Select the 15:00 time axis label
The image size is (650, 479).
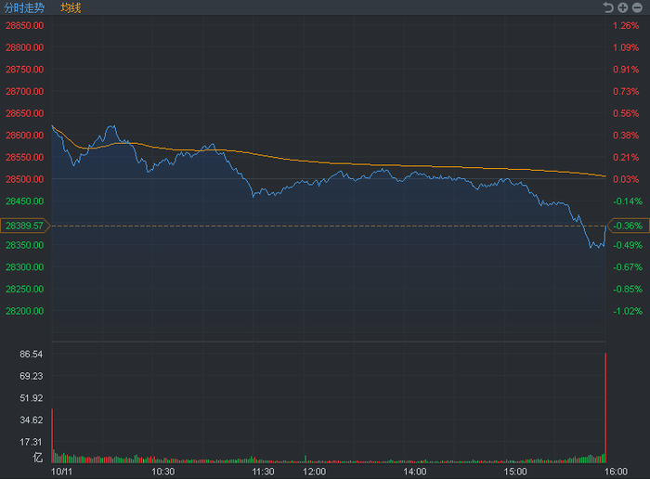coord(513,472)
